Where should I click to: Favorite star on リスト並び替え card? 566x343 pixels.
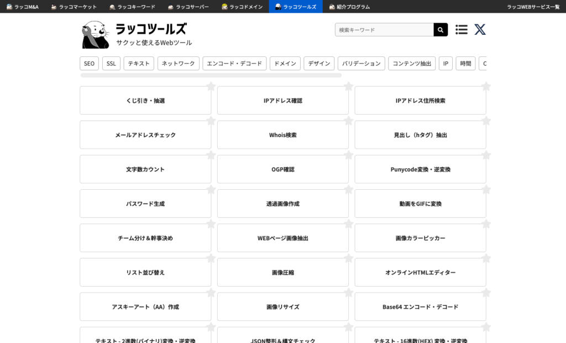tap(211, 258)
